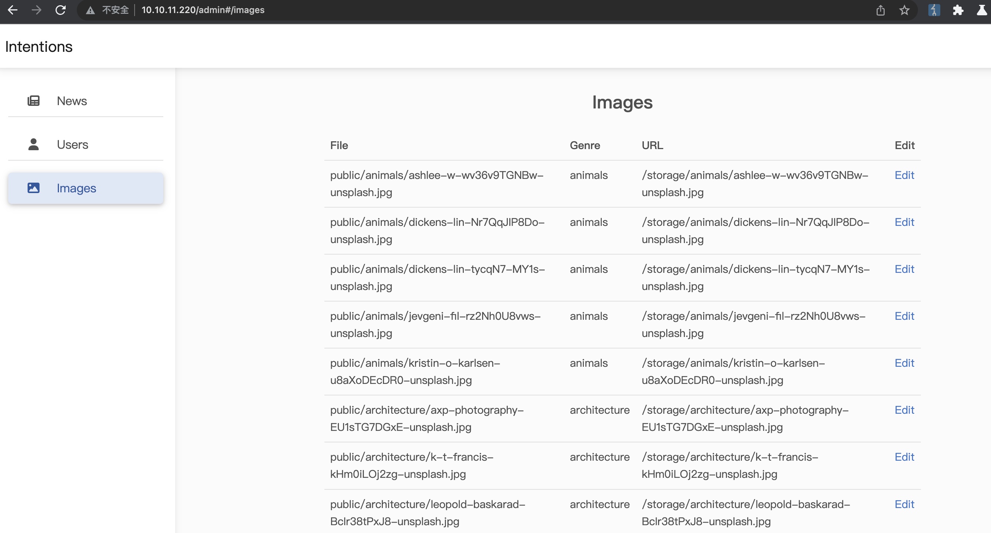Select the Images sidebar item
Viewport: 991px width, 533px height.
76,188
